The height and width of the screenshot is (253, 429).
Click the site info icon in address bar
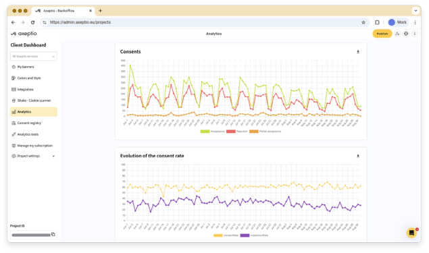coord(45,22)
